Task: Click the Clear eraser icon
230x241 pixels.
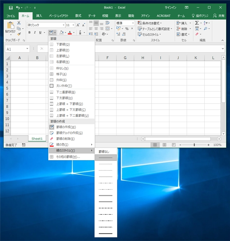Action: pos(197,34)
